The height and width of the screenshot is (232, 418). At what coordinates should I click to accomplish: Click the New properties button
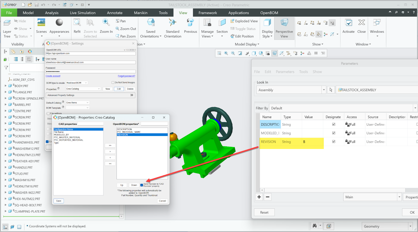[x=108, y=89]
